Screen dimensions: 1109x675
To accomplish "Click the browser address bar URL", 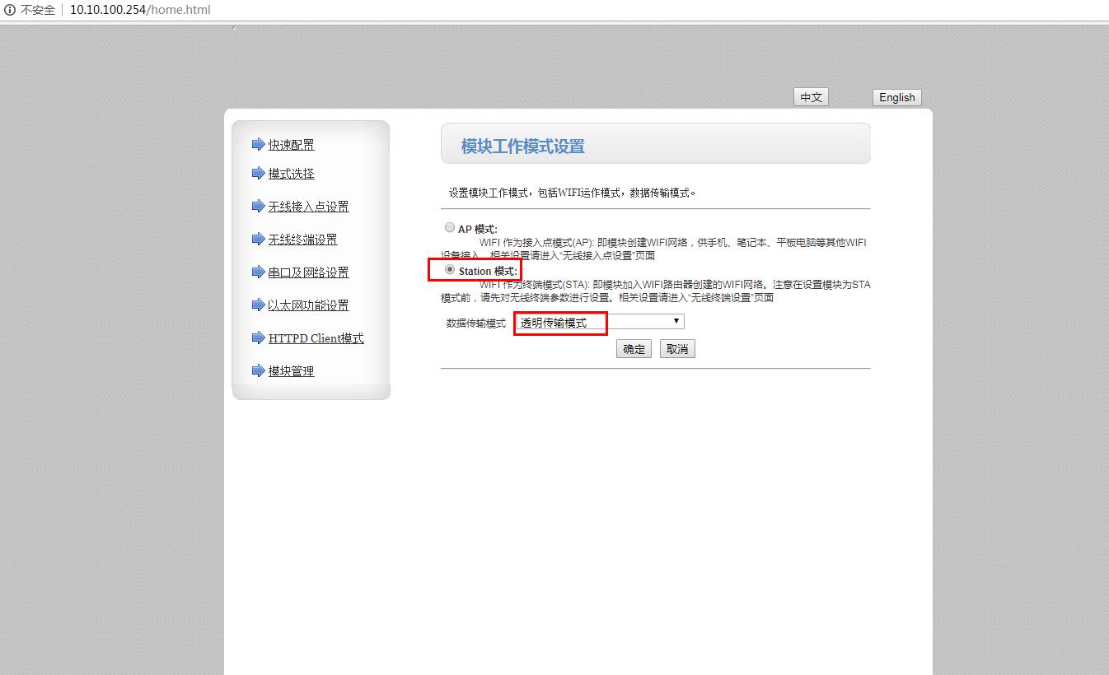I will (140, 10).
